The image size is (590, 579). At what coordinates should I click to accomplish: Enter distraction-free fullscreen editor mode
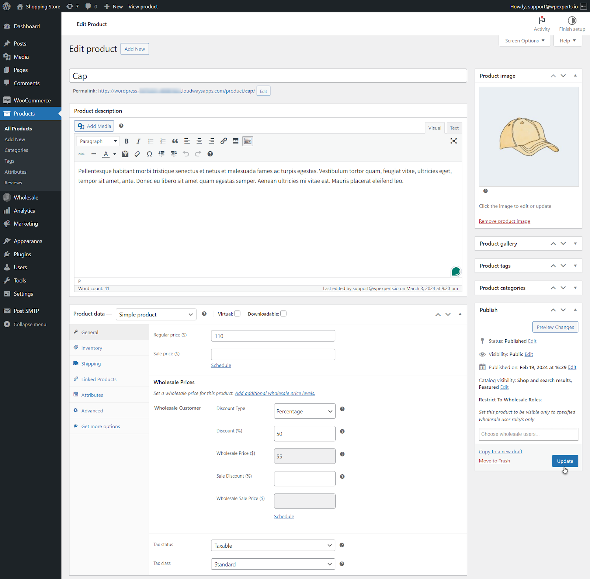tap(454, 141)
